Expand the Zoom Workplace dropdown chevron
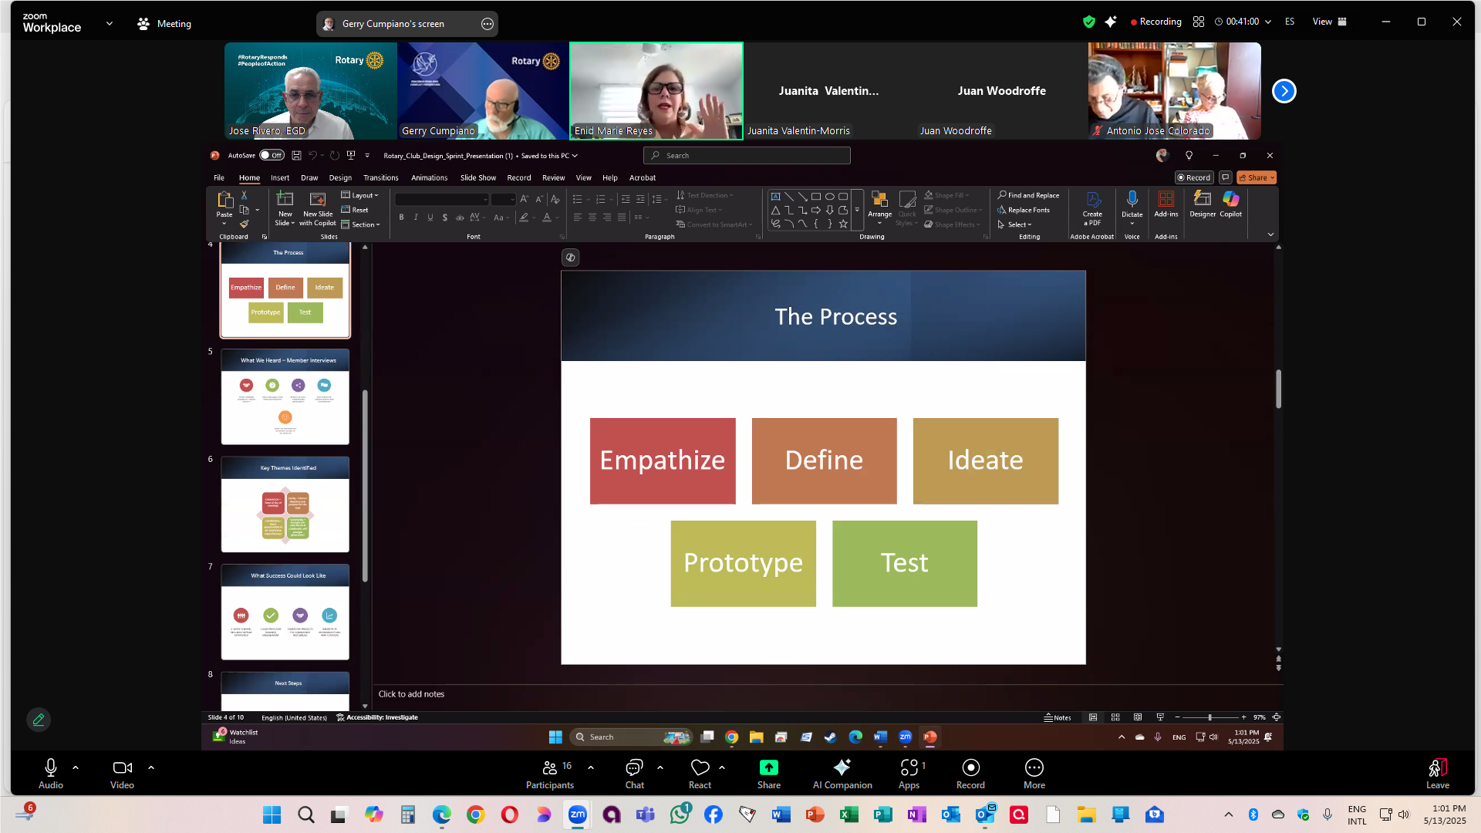Screen dimensions: 1481x833 pos(110,23)
